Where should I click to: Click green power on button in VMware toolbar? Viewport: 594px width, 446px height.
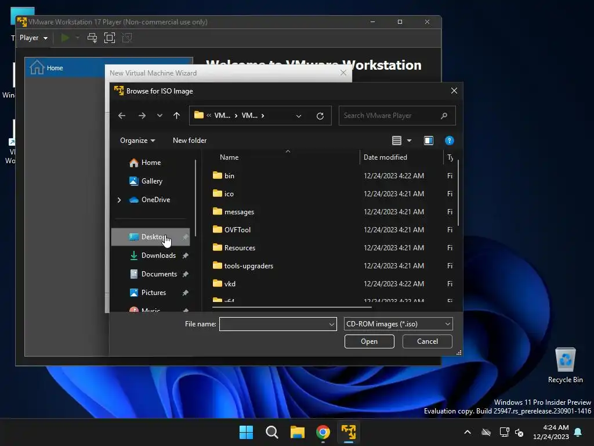pos(65,38)
